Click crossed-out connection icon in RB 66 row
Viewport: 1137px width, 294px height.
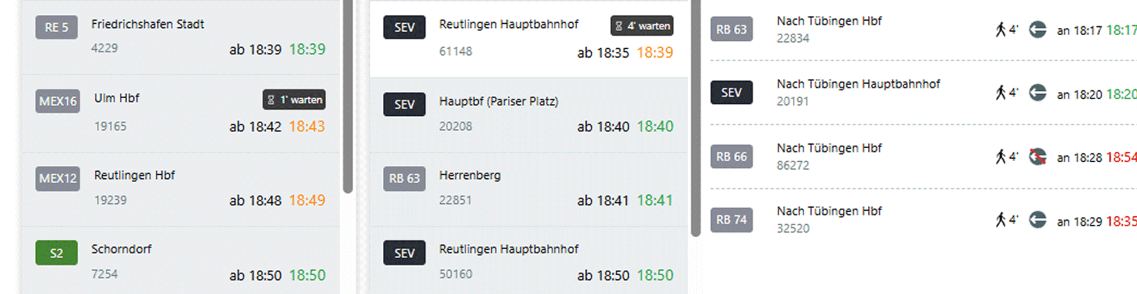click(x=1038, y=157)
